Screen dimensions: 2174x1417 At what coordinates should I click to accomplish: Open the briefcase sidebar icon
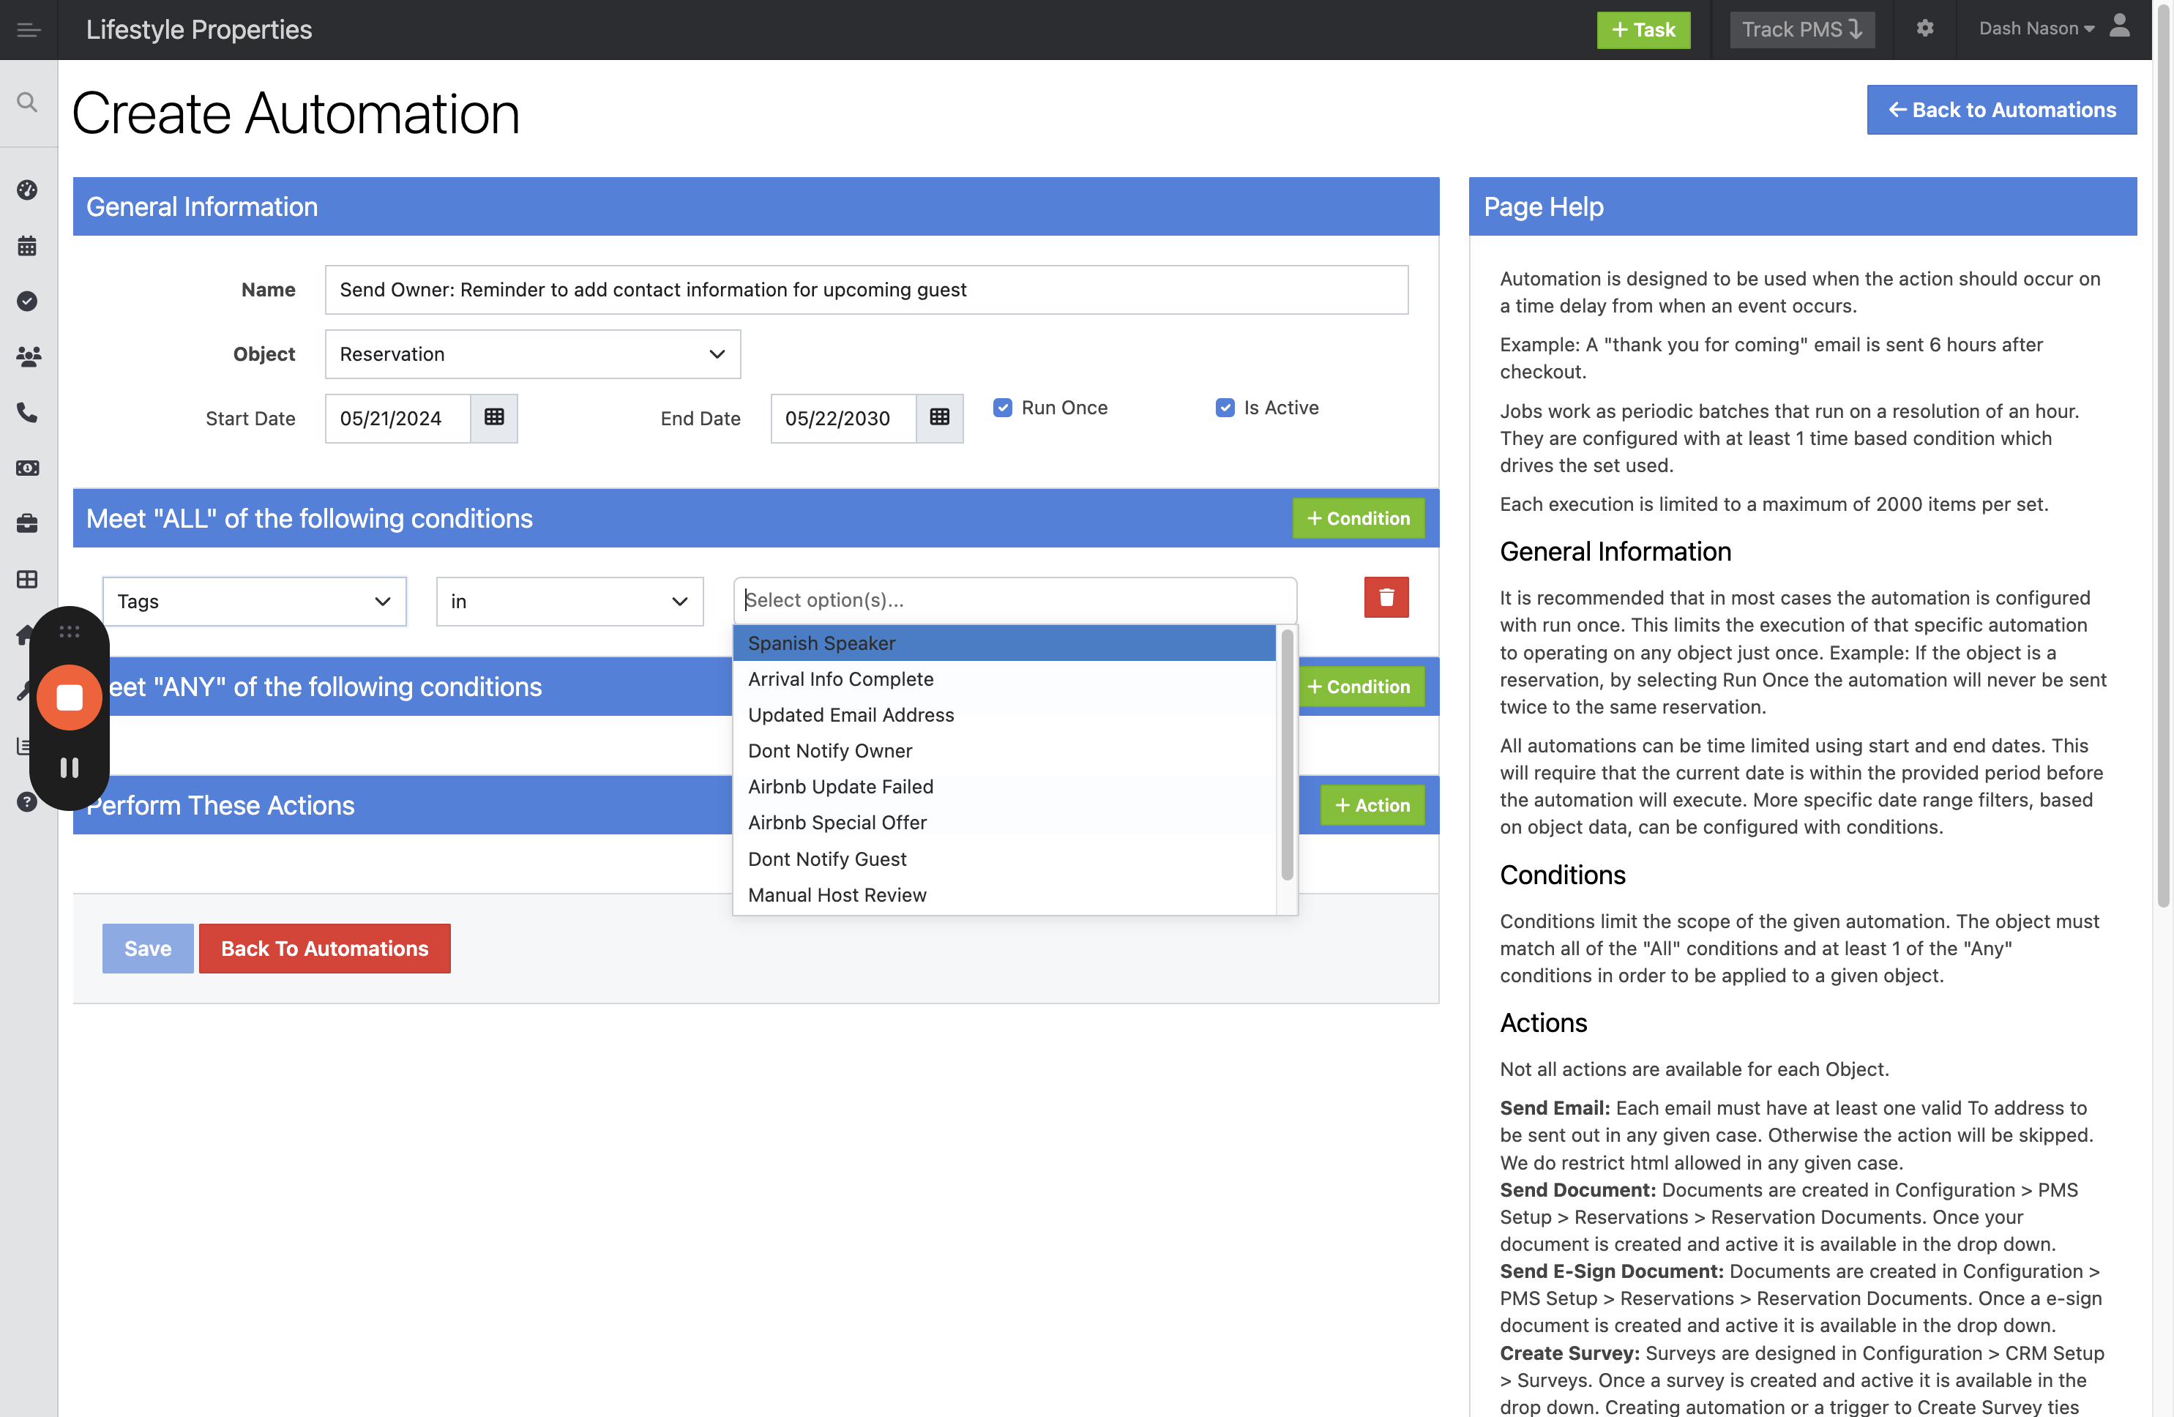click(x=27, y=523)
